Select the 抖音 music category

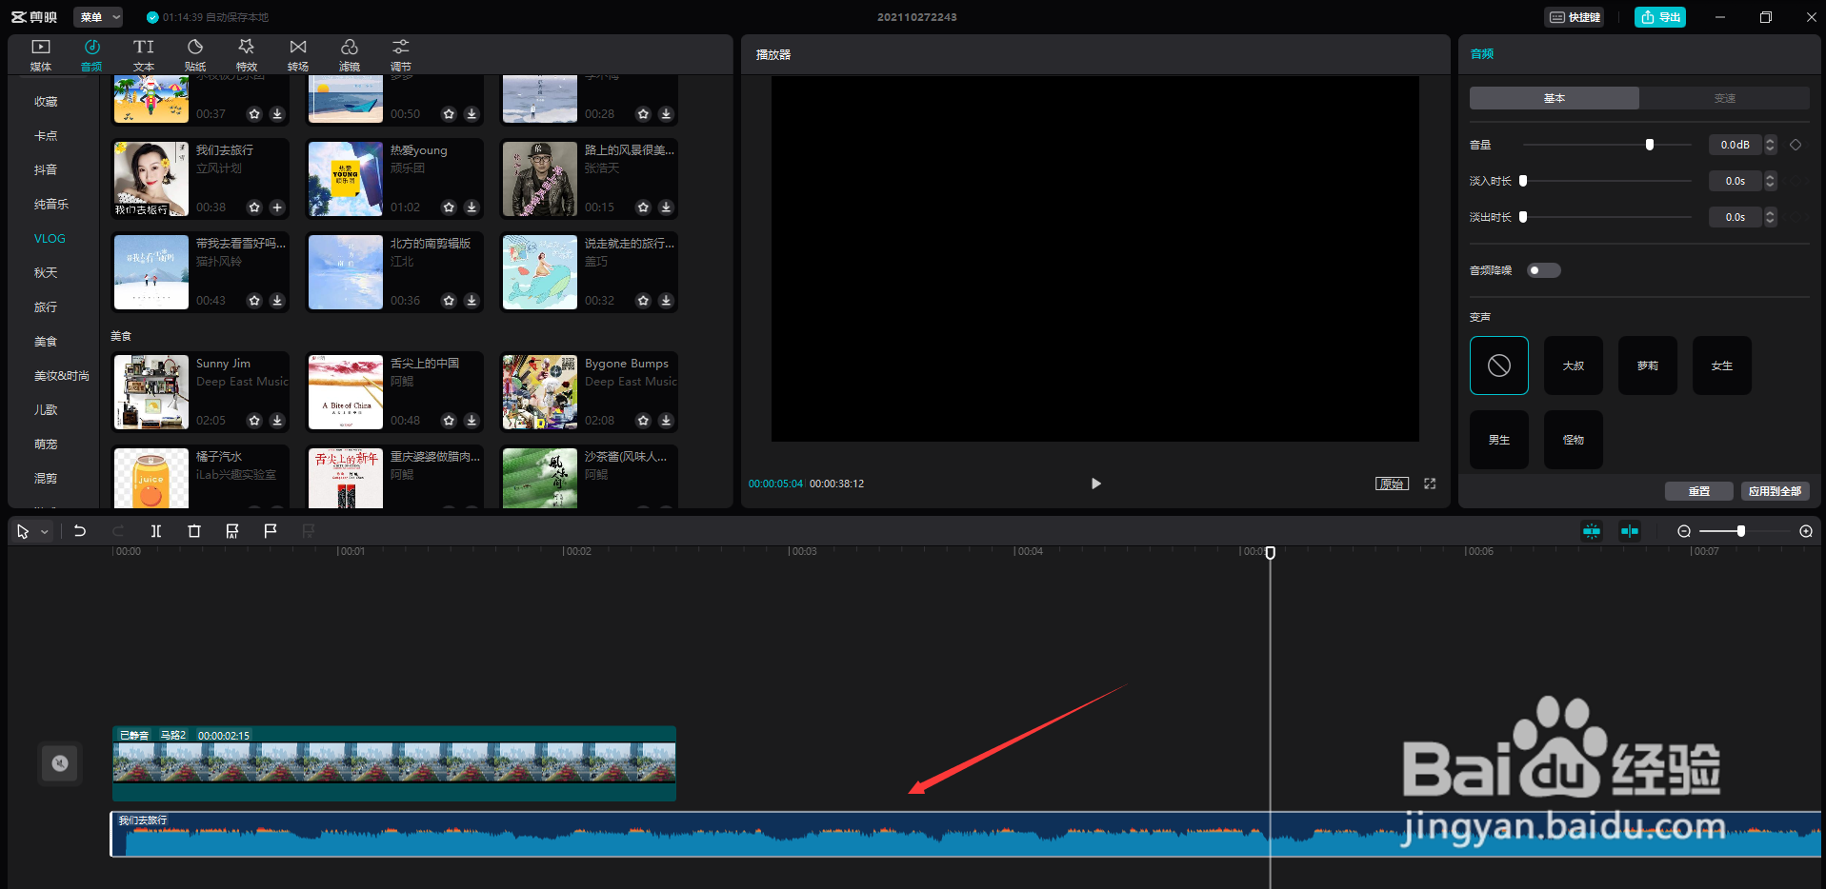(x=46, y=170)
